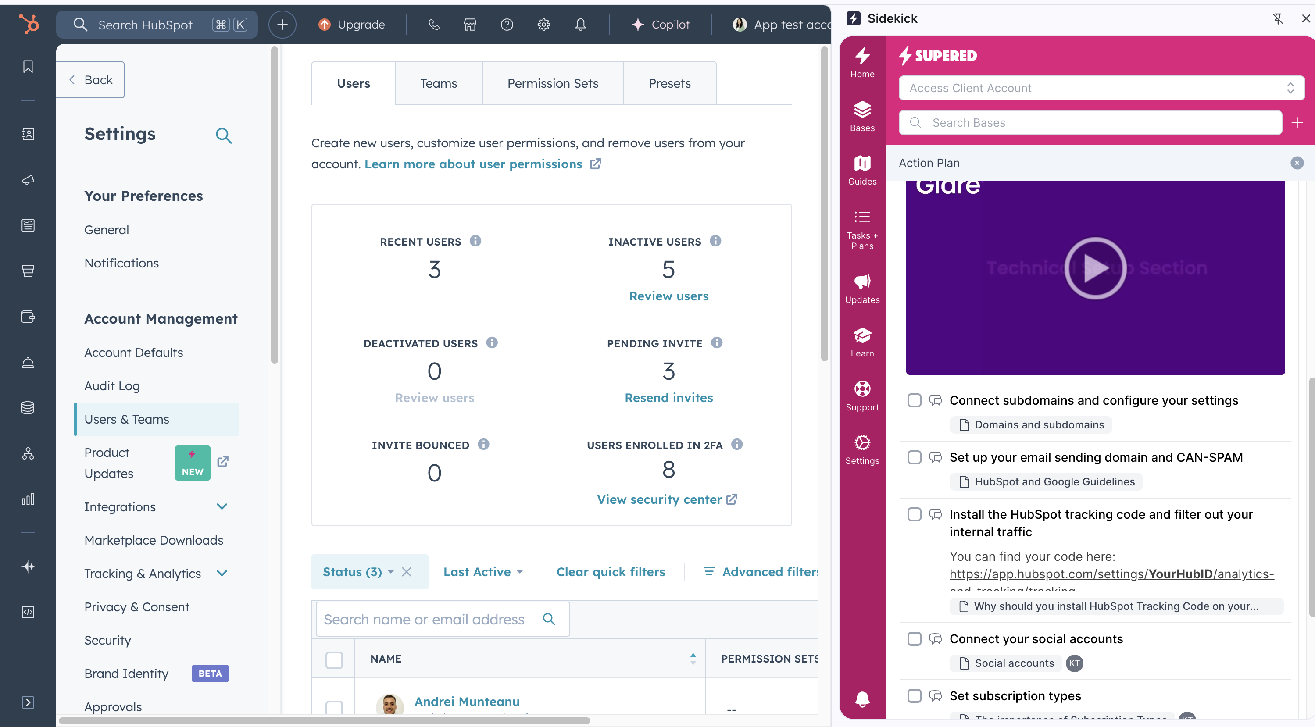Open Support in Sidekick sidebar
Viewport: 1315px width, 727px height.
pos(862,396)
